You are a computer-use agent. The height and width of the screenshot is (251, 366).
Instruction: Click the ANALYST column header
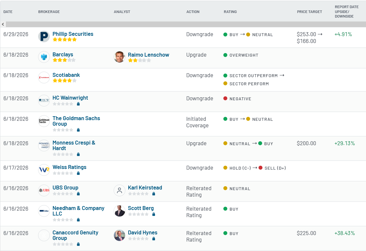[122, 12]
